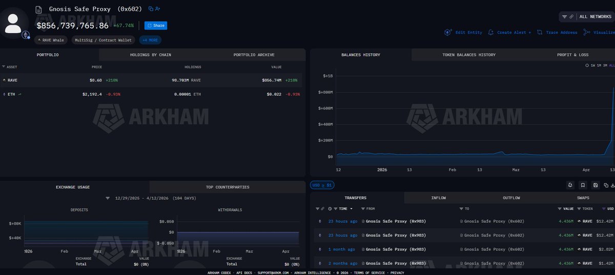Click the bookmark icon above the transfers table
The height and width of the screenshot is (275, 615).
point(583,185)
